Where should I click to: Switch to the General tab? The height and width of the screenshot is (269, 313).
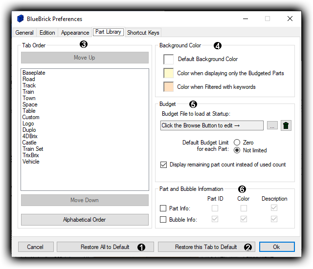point(24,33)
